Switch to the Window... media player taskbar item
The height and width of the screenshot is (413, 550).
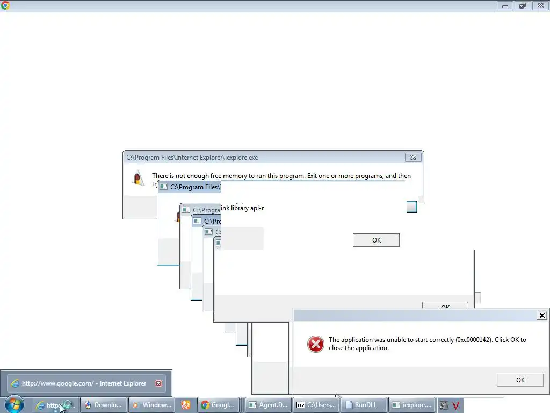(151, 405)
